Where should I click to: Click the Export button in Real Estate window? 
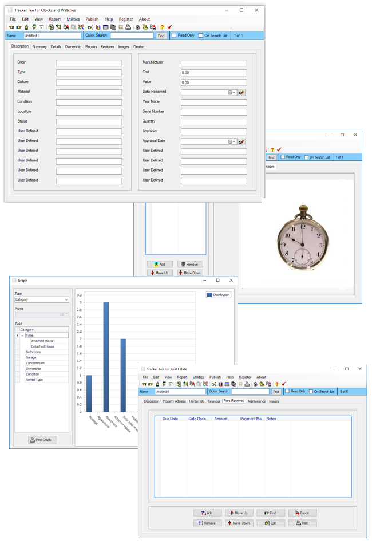point(303,513)
